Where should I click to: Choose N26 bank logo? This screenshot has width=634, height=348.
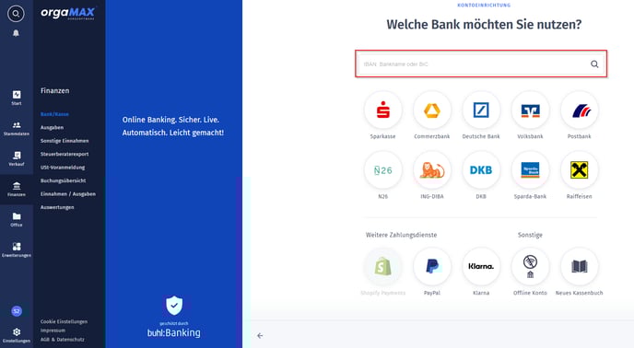click(x=383, y=170)
